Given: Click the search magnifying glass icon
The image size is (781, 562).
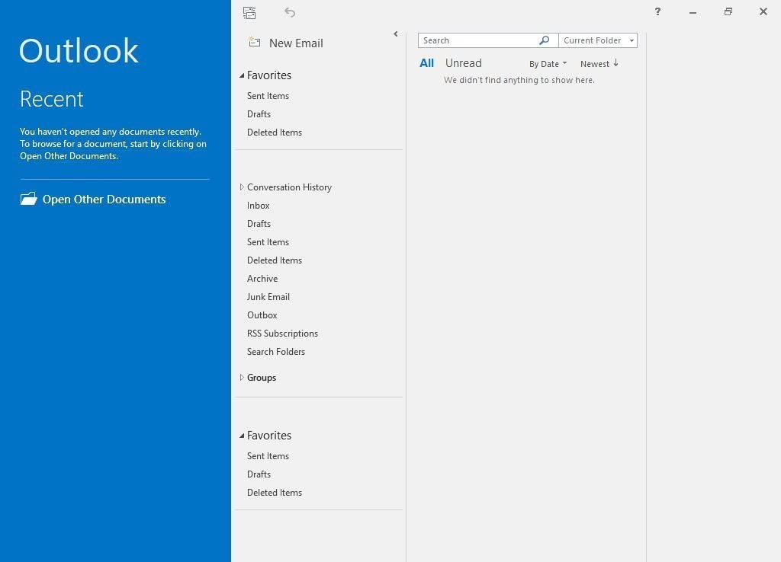Looking at the screenshot, I should tap(545, 40).
